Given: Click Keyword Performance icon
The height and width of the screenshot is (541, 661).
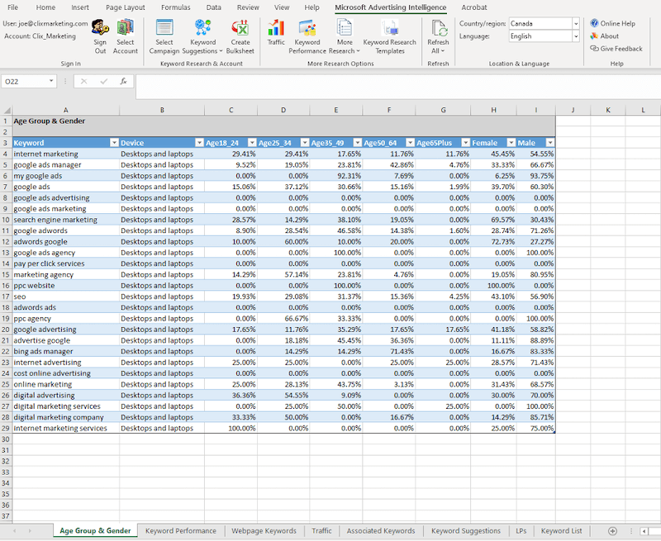Looking at the screenshot, I should tap(307, 28).
